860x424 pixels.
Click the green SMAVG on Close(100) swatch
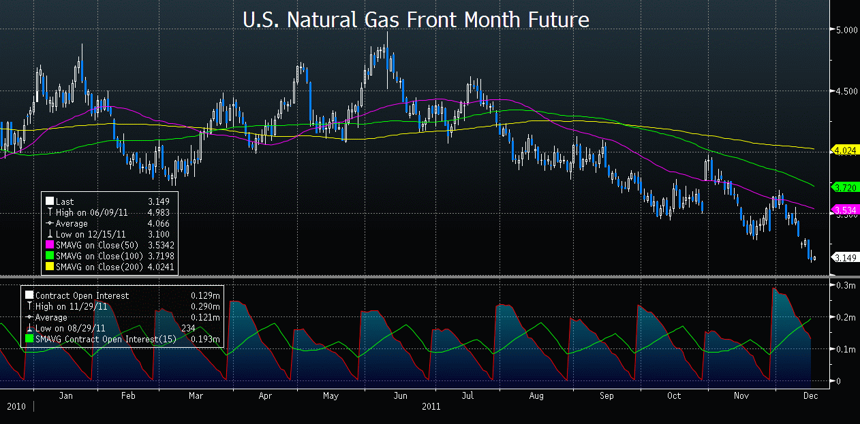coord(49,257)
